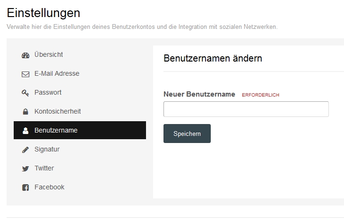Click the Neuer Benutzername field label
The image size is (344, 223).
click(199, 94)
